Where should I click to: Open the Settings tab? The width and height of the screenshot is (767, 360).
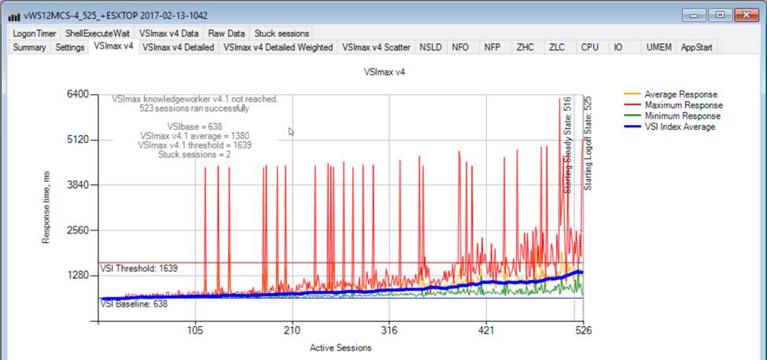[70, 48]
